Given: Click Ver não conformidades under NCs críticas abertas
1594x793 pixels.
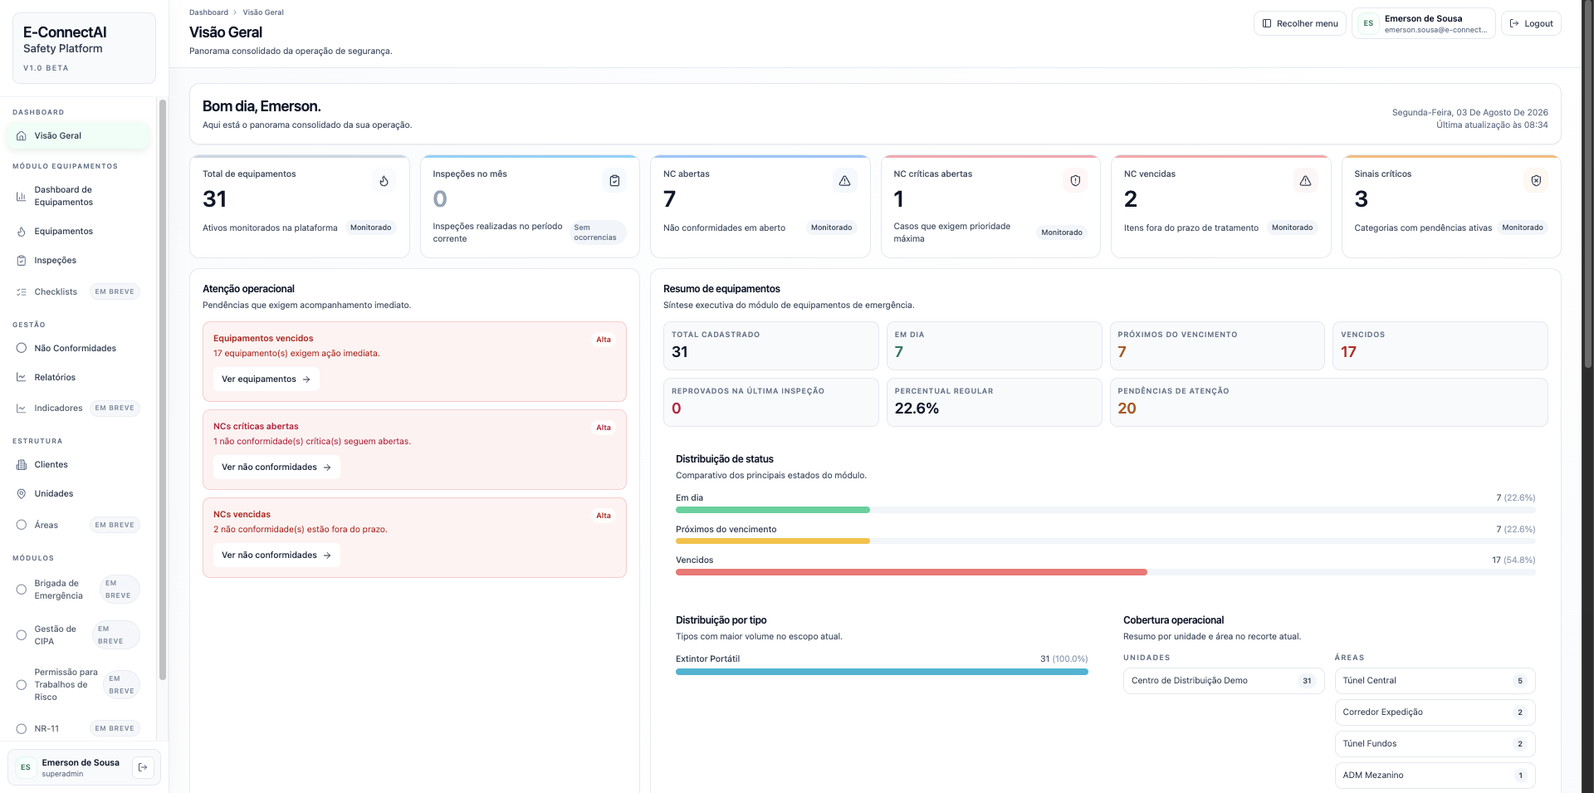Looking at the screenshot, I should point(276,467).
